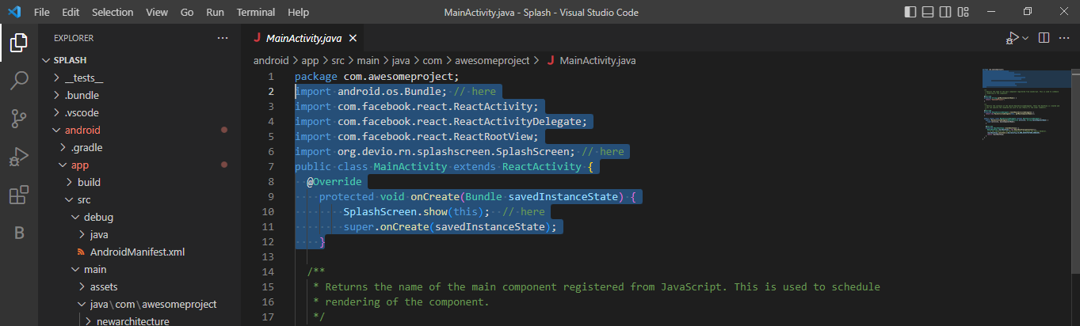Screen dimensions: 1080x326
Task: Select the MainActivity.java editor tab
Action: [x=303, y=38]
